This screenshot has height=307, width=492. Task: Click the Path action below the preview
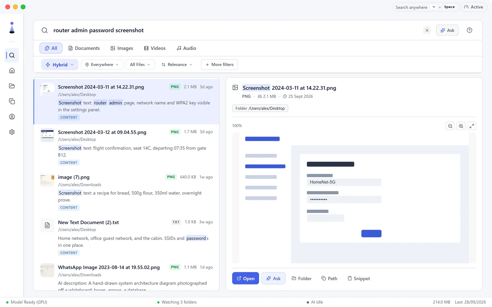coord(329,279)
